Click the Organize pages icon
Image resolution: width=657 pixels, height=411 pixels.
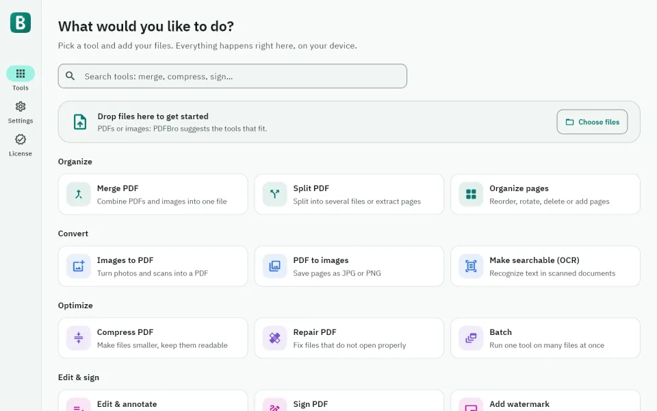pyautogui.click(x=471, y=194)
